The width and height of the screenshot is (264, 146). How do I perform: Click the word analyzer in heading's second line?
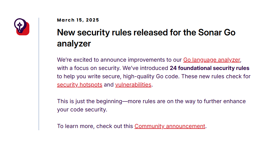pos(74,44)
